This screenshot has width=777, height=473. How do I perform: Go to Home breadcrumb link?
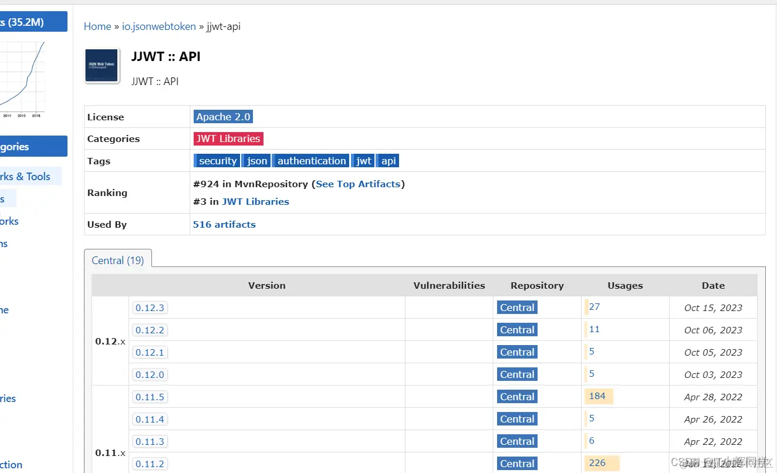(97, 26)
